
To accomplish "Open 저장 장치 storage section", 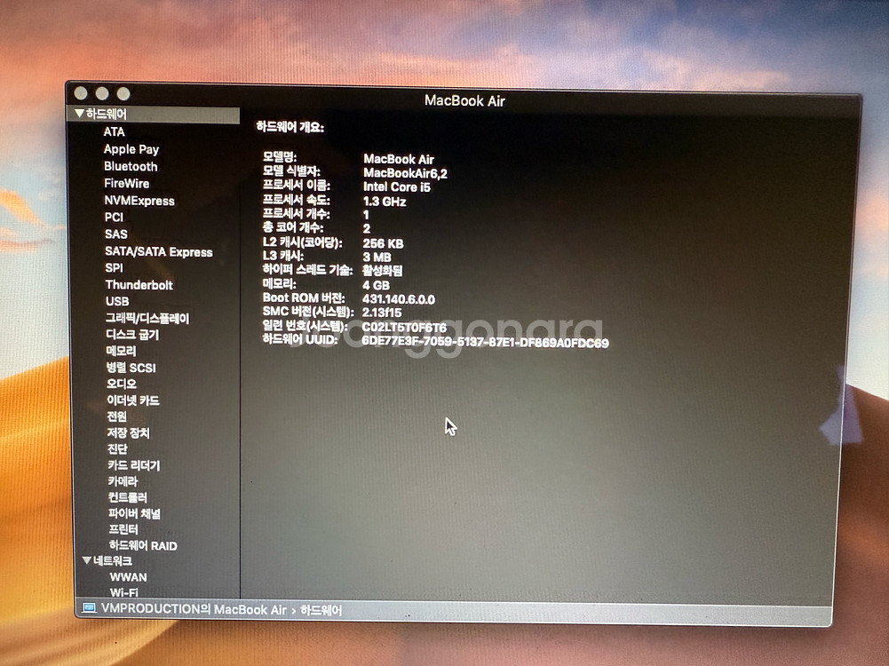I will point(128,432).
